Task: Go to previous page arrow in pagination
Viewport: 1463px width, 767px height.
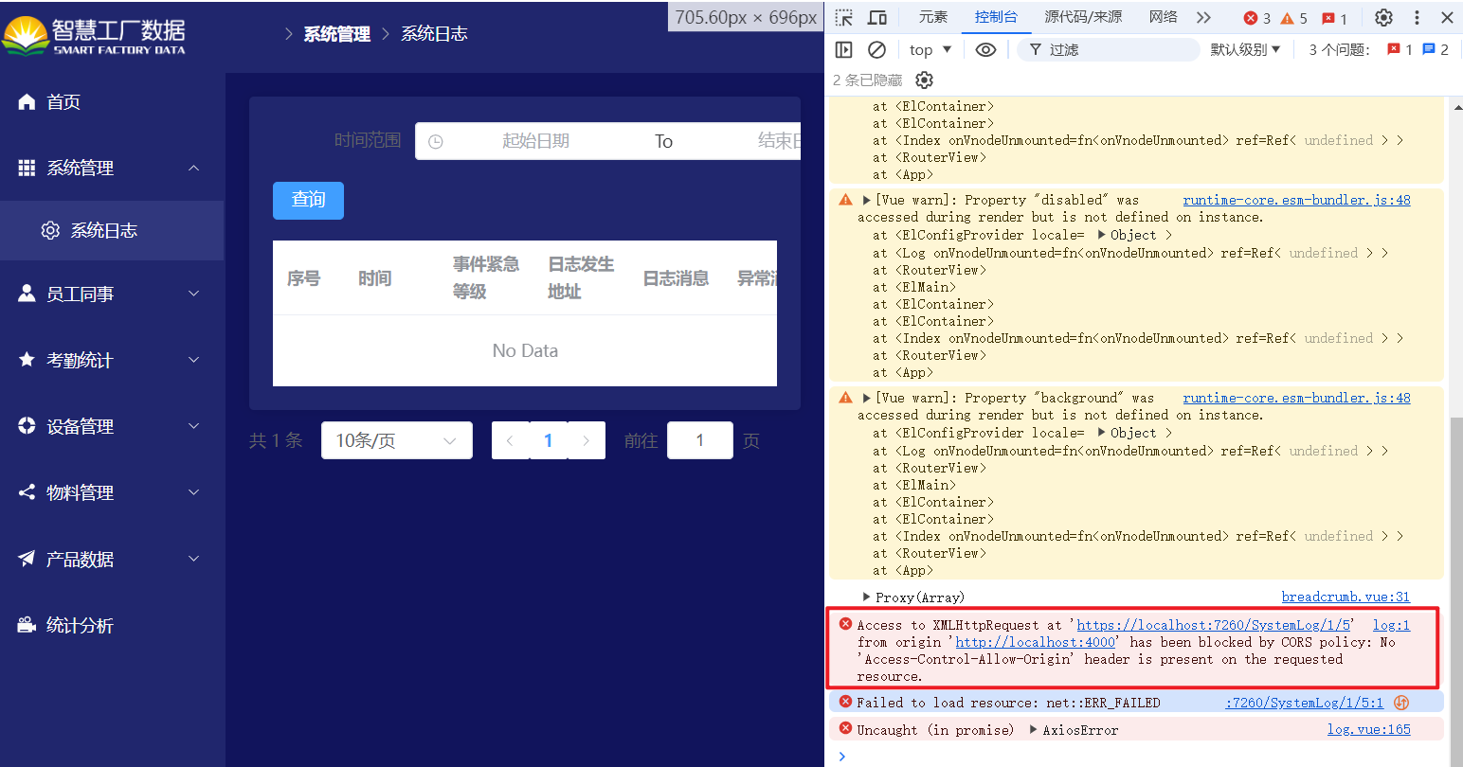Action: (510, 440)
